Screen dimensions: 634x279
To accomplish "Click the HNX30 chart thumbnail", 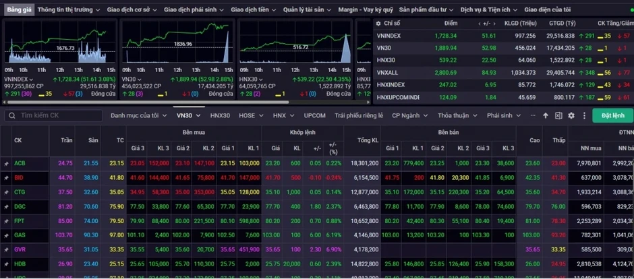I will pos(295,42).
